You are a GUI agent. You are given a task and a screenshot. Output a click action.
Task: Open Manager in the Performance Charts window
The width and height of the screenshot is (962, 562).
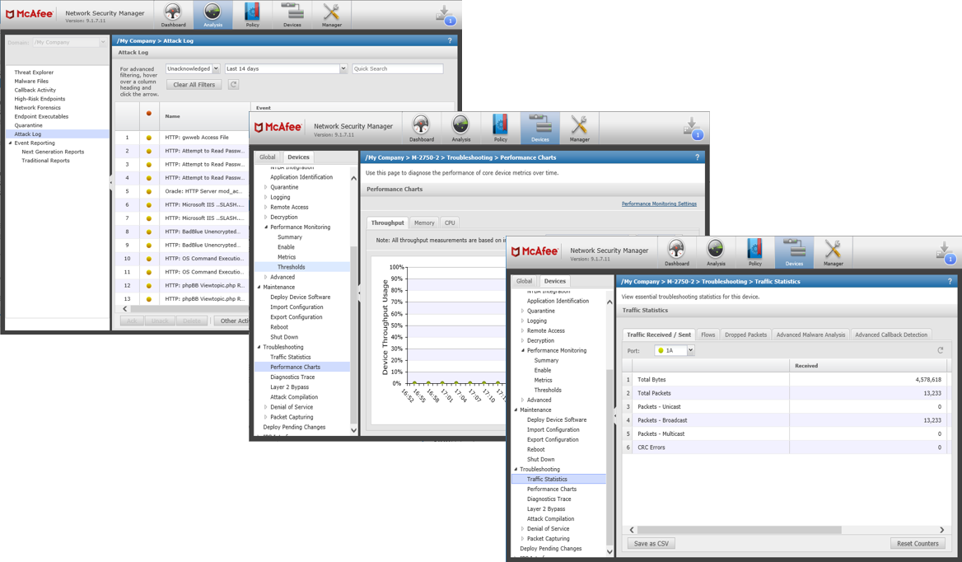point(579,129)
